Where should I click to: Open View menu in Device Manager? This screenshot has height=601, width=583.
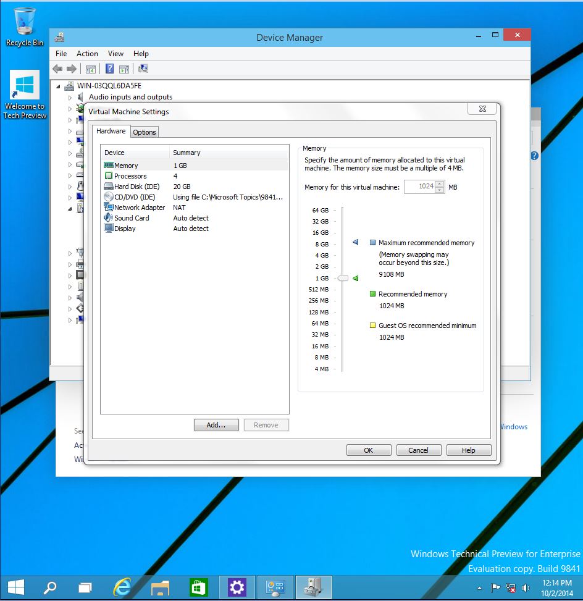(115, 54)
